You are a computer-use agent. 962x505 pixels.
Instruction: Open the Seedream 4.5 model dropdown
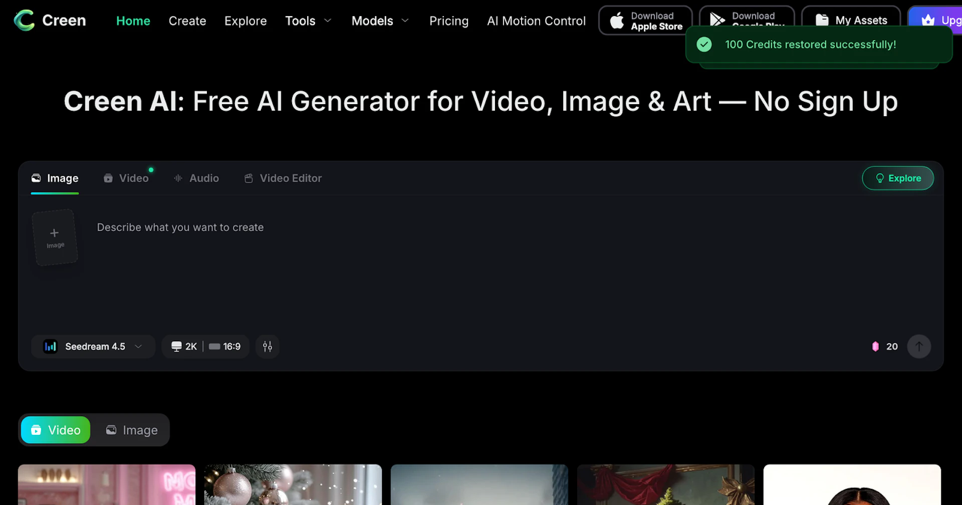(x=93, y=347)
